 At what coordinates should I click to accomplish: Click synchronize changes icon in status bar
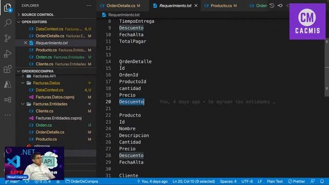(27, 181)
